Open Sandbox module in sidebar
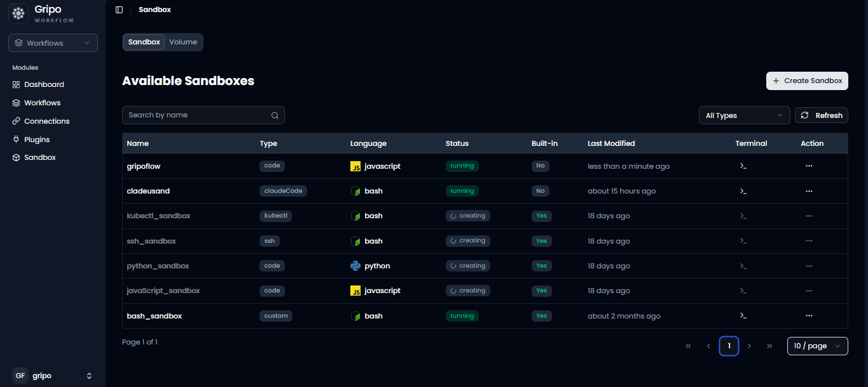The image size is (868, 387). click(39, 157)
